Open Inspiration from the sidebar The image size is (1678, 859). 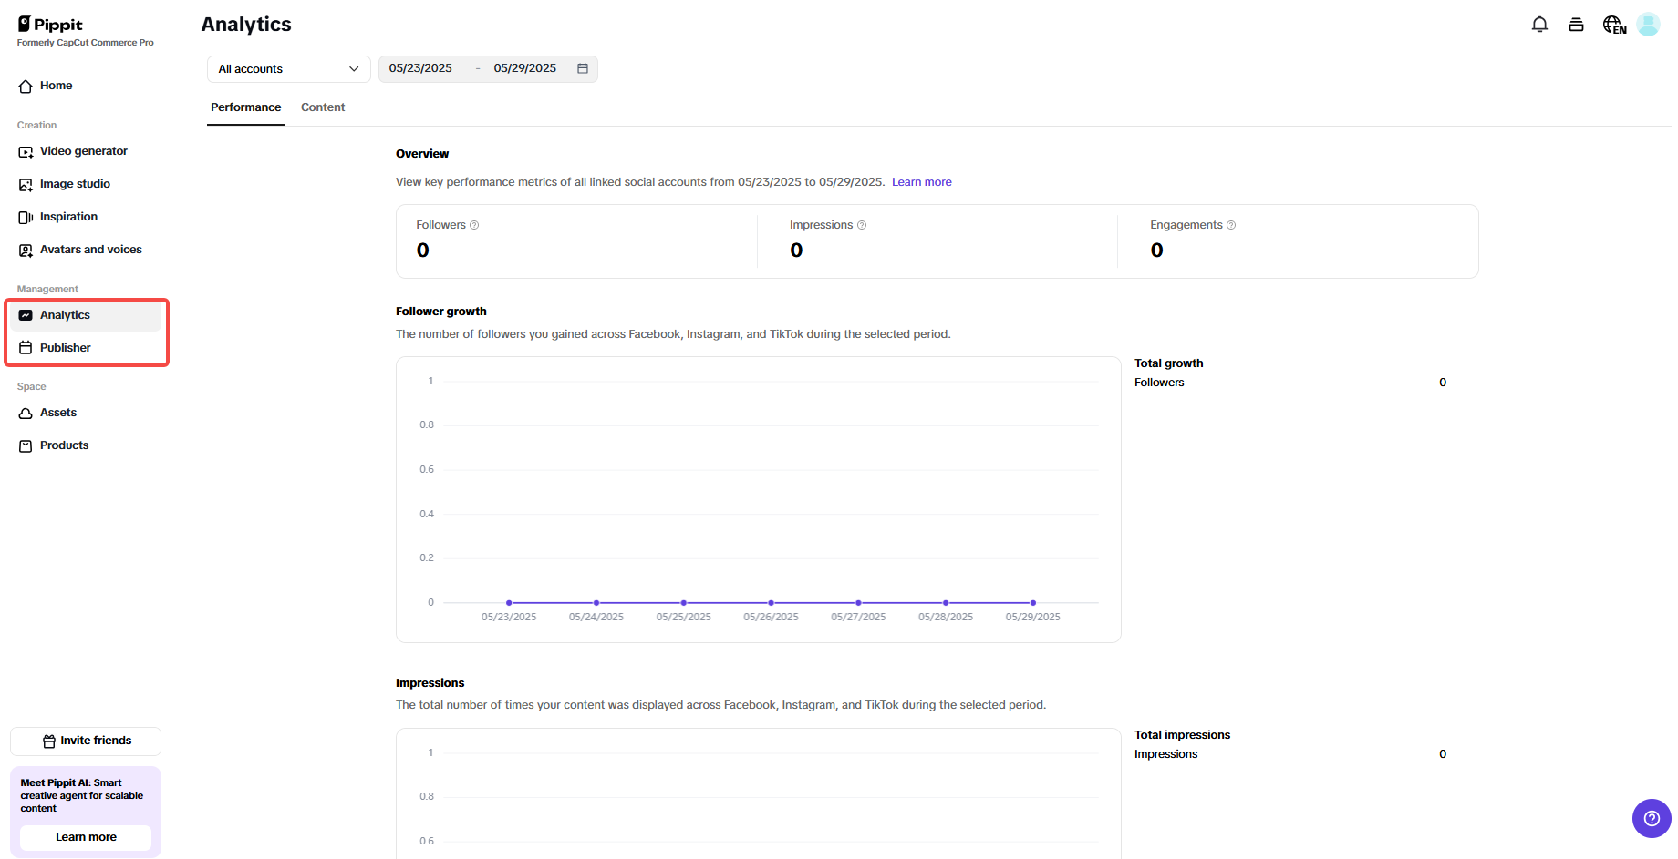[69, 217]
